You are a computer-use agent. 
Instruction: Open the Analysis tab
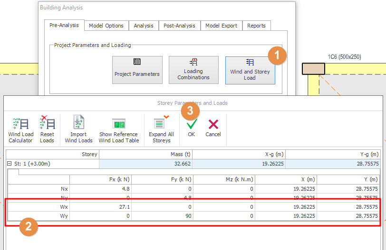pyautogui.click(x=144, y=26)
